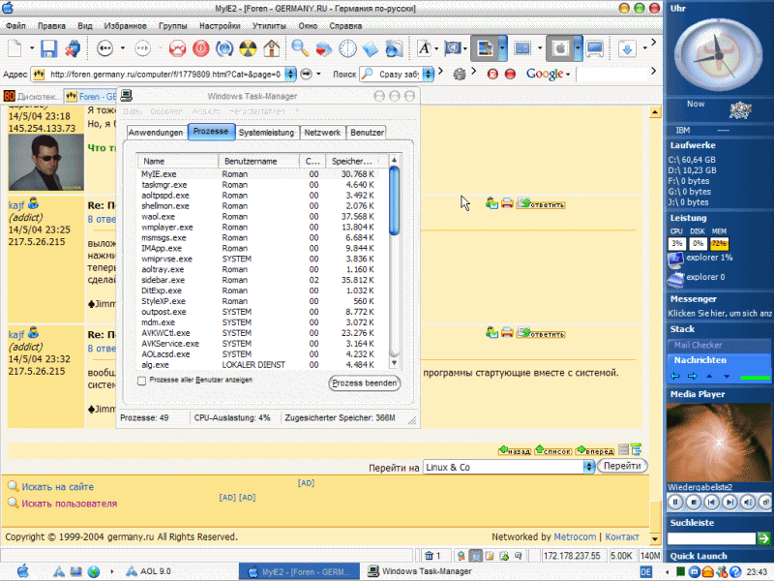Click the Apple logo start button in taskbar
Viewport: 774px width, 581px height.
(x=22, y=571)
